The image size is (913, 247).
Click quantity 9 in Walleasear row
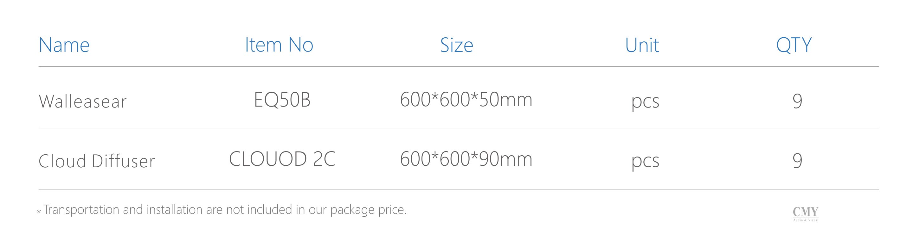pos(797,102)
